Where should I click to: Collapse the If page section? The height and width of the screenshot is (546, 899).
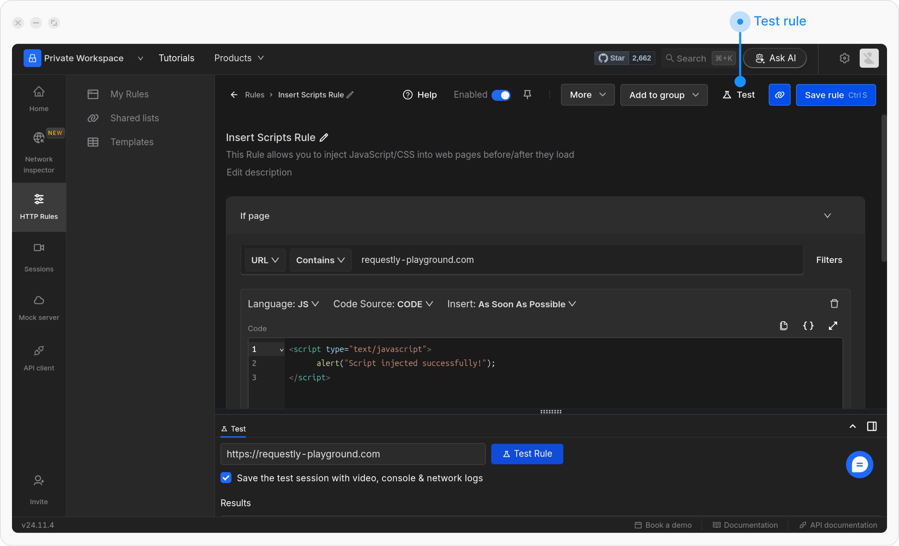pyautogui.click(x=827, y=216)
